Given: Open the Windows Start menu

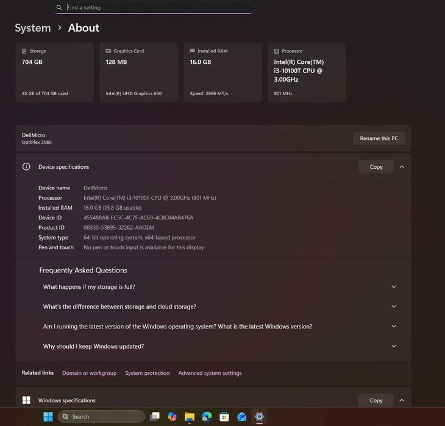Looking at the screenshot, I should (48, 417).
